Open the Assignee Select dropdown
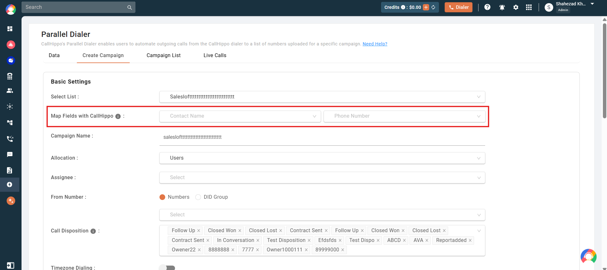This screenshot has width=607, height=270. tap(322, 178)
